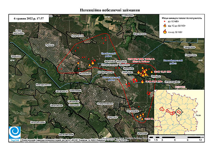Click the biggest flame north of Воєводівка

[93, 62]
